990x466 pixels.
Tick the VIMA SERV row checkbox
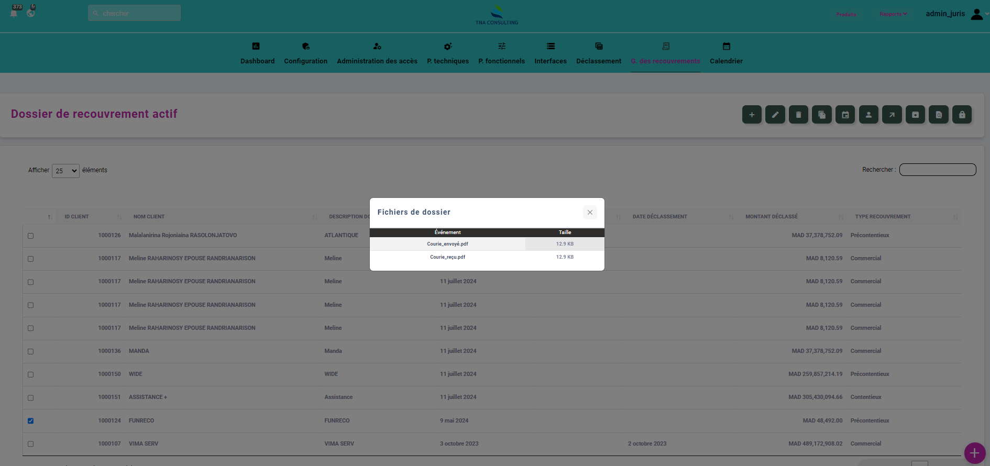tap(30, 444)
